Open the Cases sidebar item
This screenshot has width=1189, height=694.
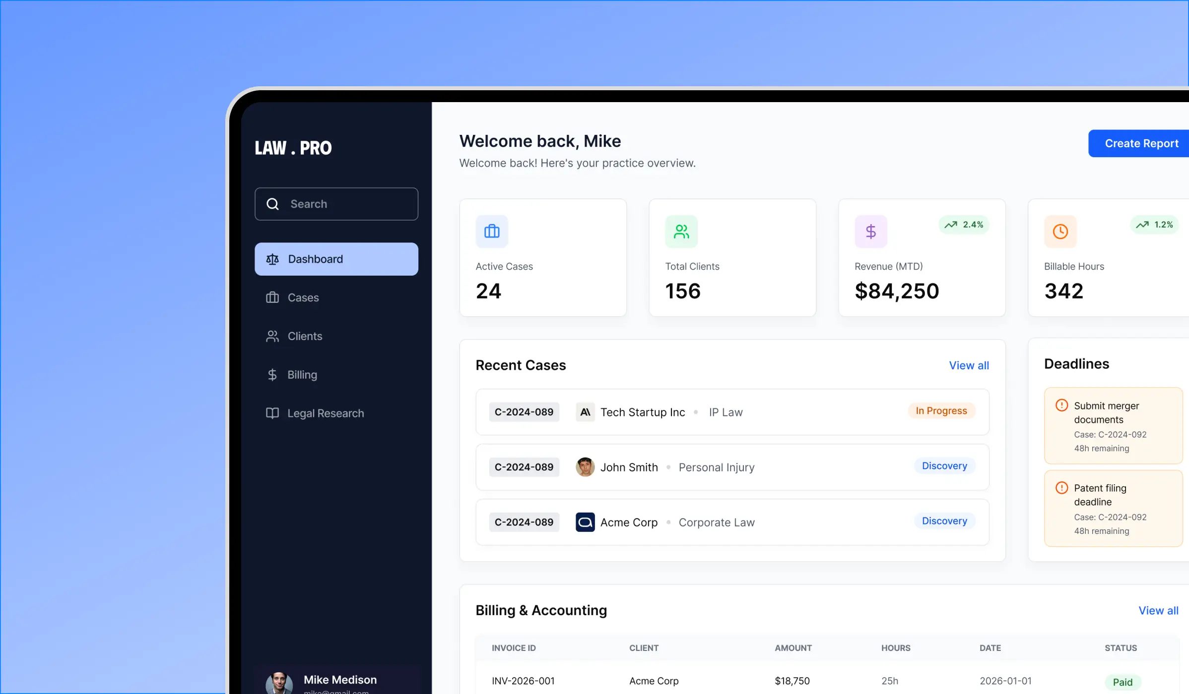tap(336, 297)
